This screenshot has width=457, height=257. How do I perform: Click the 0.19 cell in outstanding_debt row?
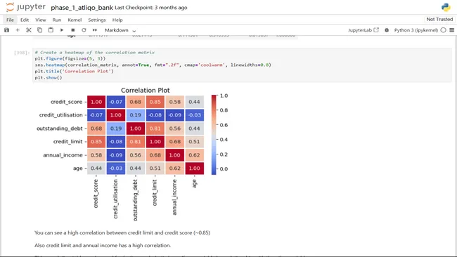click(x=116, y=128)
